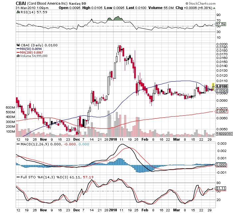
Task: Click the Nov month label under the price chart
Action: click(x=43, y=139)
